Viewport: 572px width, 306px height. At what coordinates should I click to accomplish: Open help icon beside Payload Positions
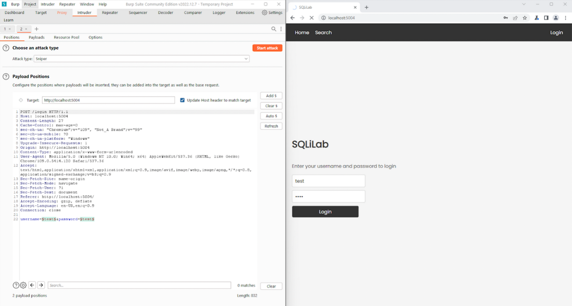(x=6, y=77)
